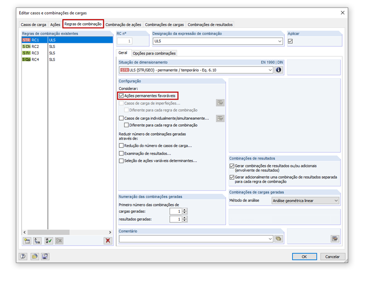Enable Seleção de ações variáveis determinantes

pyautogui.click(x=121, y=161)
